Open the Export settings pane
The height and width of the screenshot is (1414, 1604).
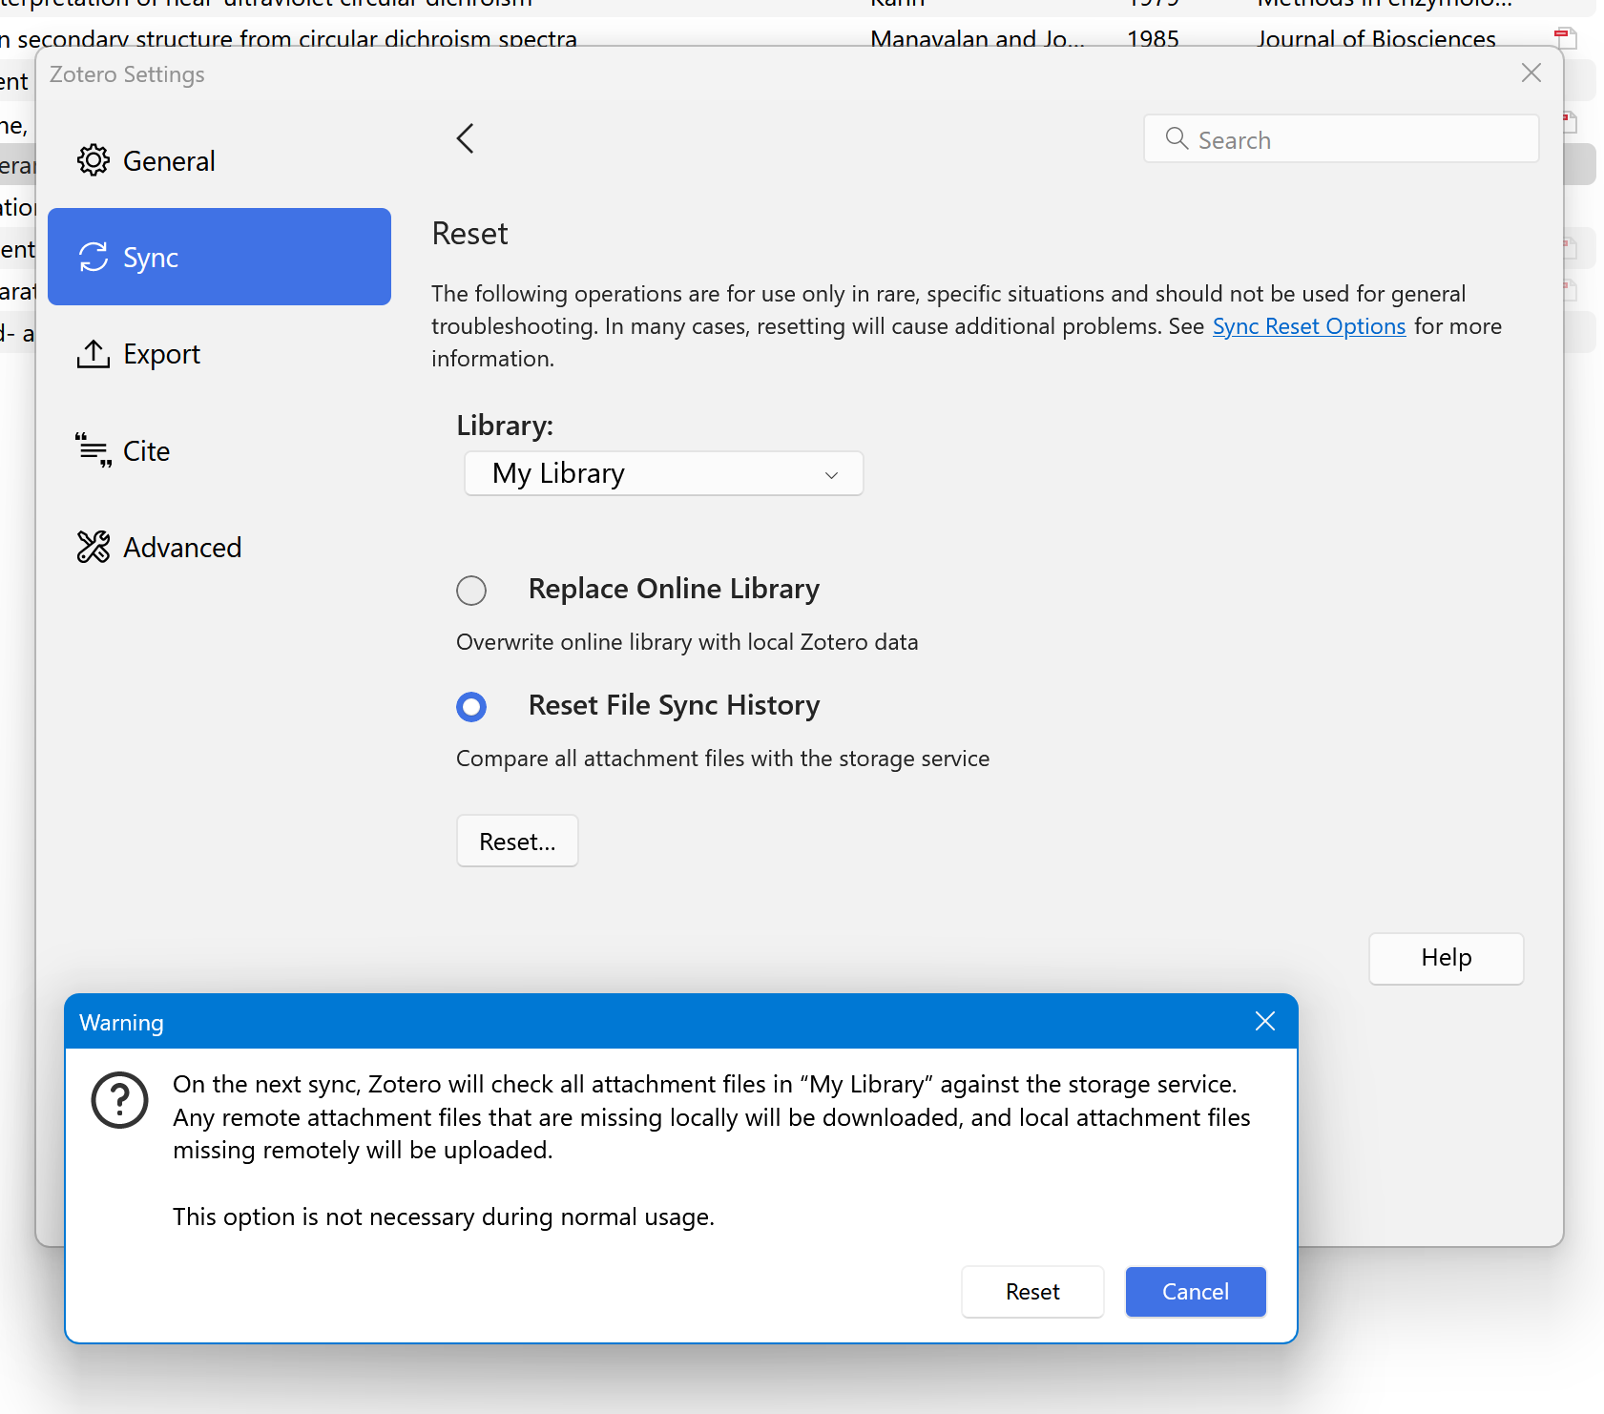point(219,354)
